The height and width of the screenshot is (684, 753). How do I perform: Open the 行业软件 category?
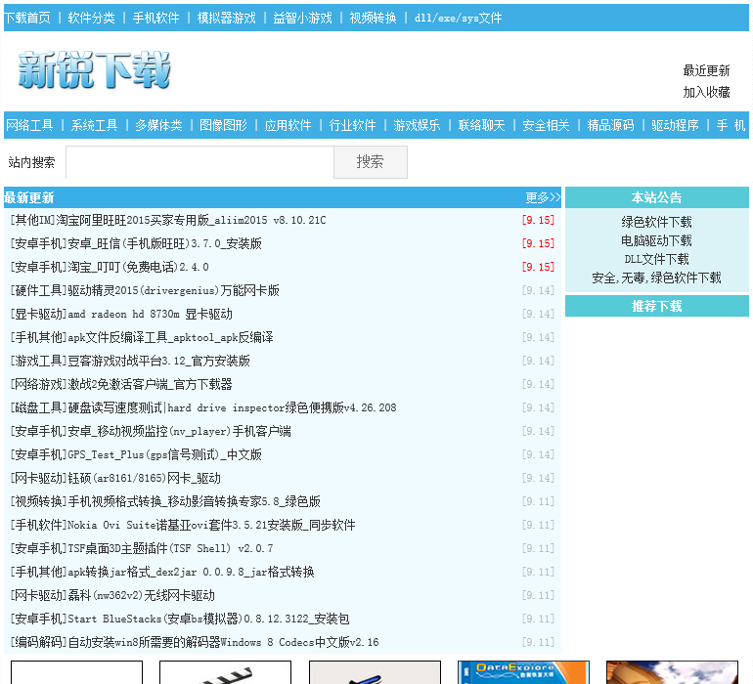352,126
